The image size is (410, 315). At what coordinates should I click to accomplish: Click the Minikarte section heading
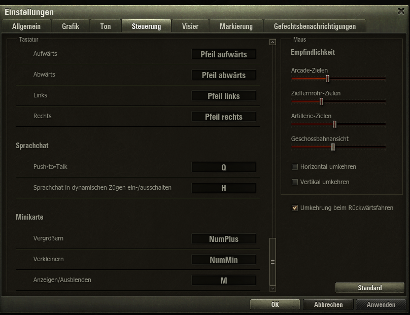click(29, 217)
